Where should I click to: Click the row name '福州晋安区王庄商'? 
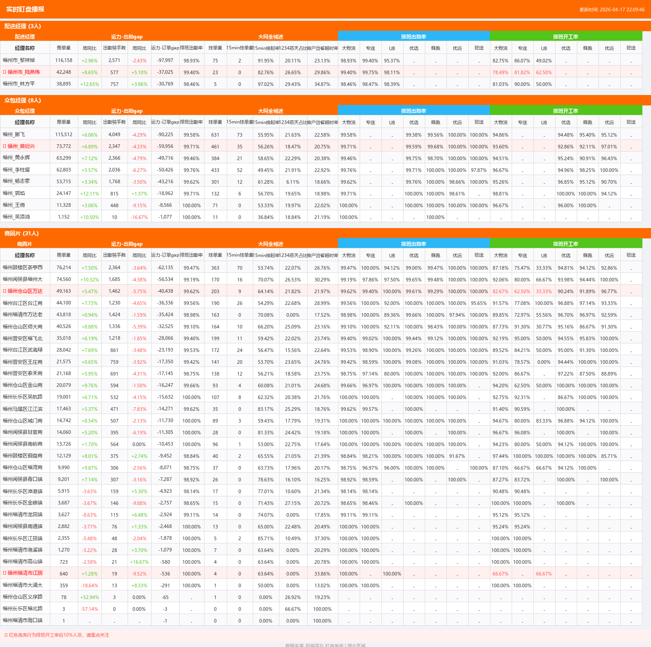pos(23,362)
